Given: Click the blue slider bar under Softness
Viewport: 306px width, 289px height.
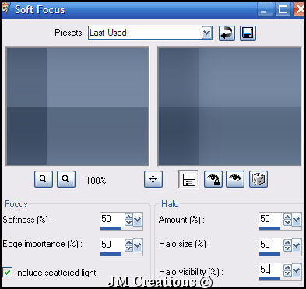Looking at the screenshot, I should (111, 228).
